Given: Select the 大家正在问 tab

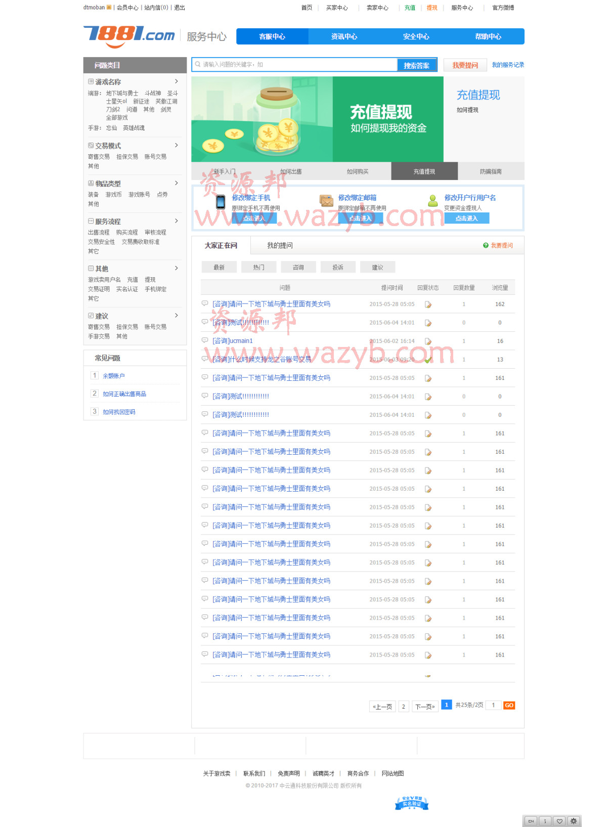Looking at the screenshot, I should [221, 245].
